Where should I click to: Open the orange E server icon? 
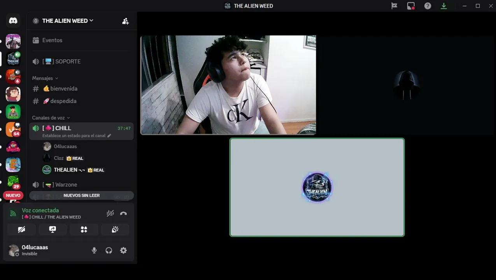[x=13, y=164]
